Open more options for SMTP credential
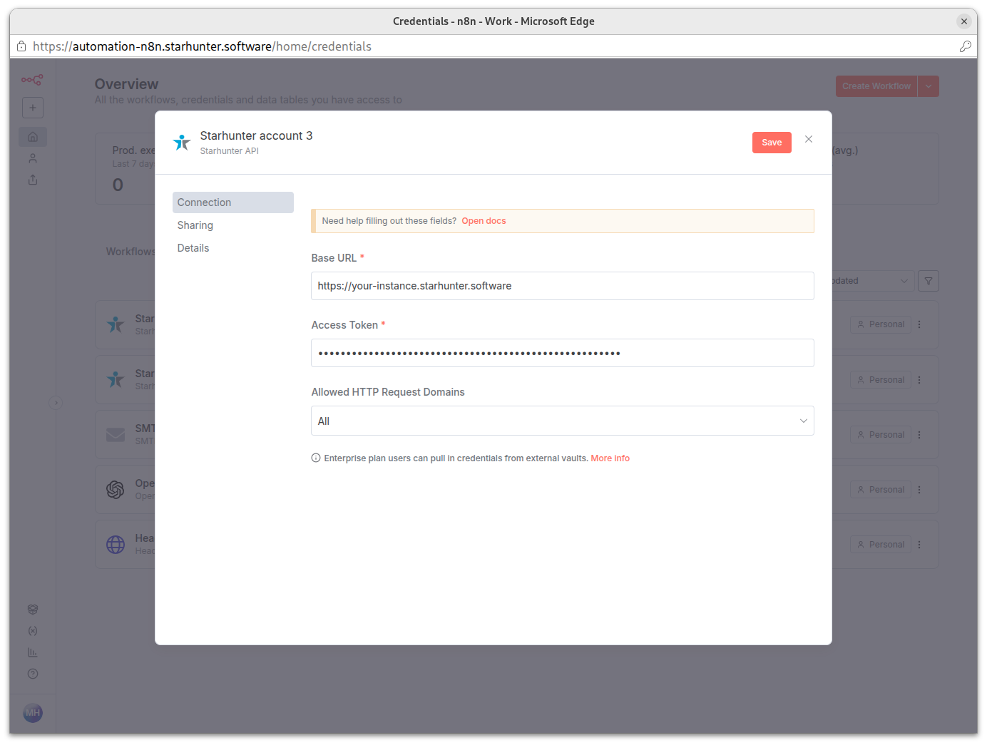Screen dimensions: 987x745 (919, 435)
